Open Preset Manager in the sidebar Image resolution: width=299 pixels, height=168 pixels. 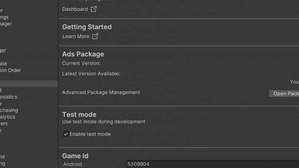(x=3, y=50)
